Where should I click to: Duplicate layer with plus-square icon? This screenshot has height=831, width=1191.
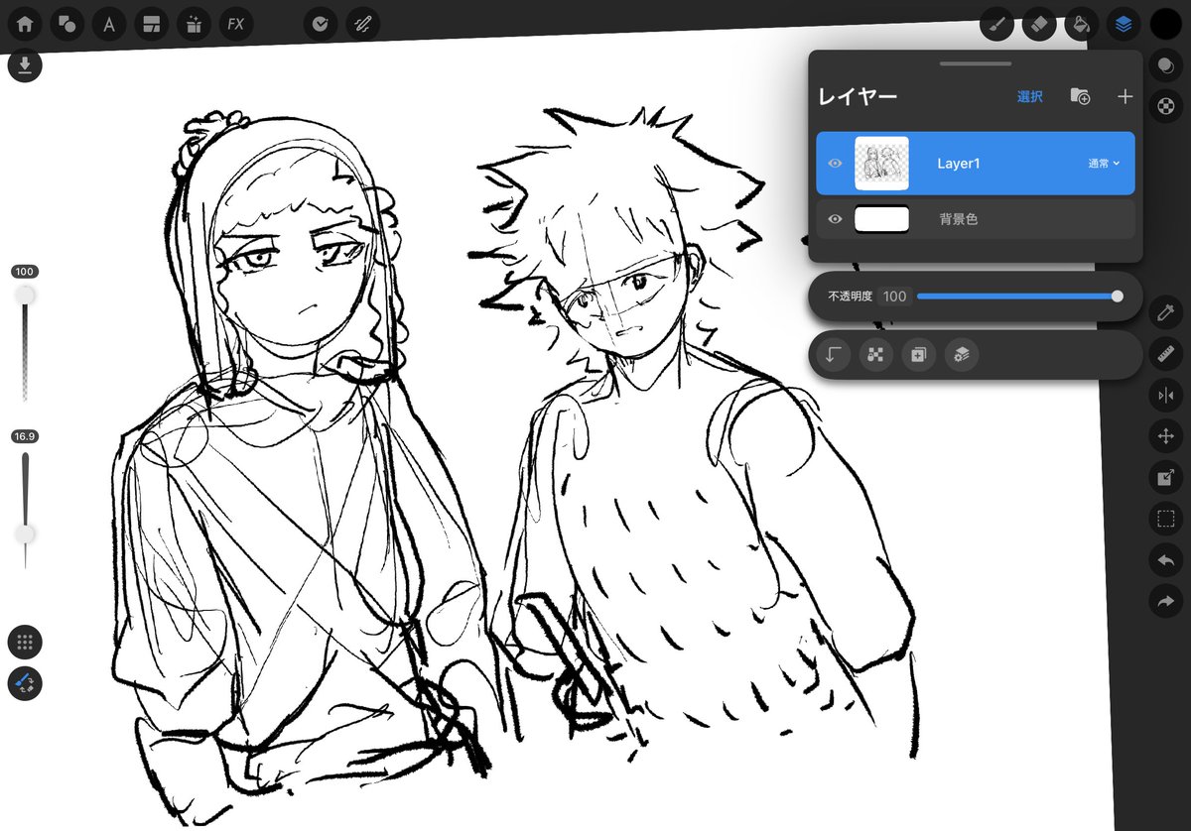918,355
